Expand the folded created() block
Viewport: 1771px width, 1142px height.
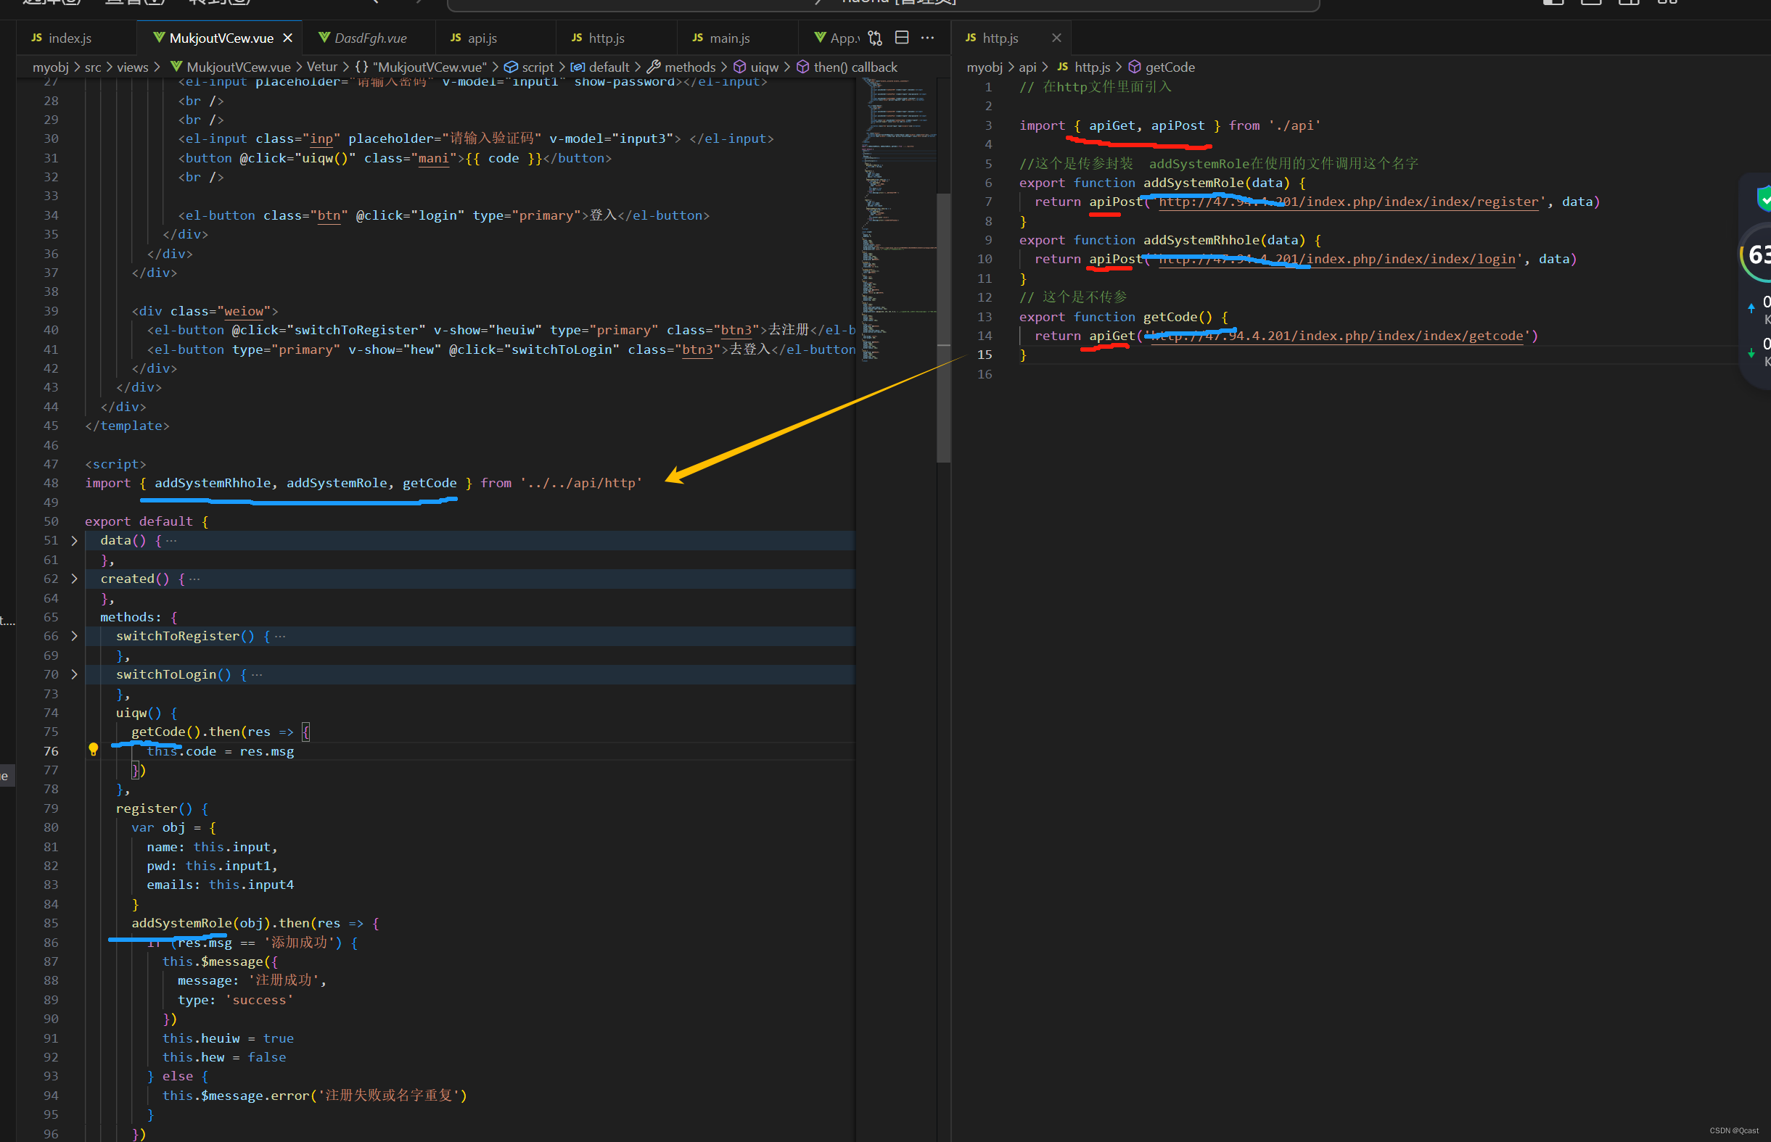(x=74, y=579)
